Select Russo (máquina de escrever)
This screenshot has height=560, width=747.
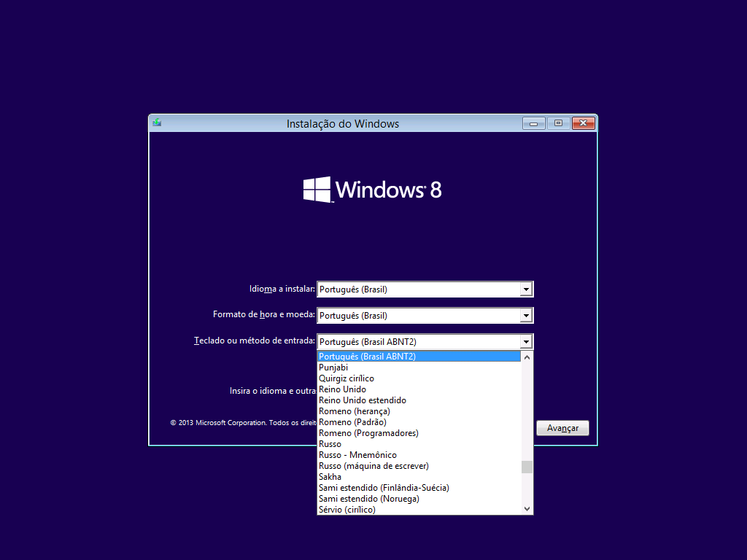click(419, 466)
